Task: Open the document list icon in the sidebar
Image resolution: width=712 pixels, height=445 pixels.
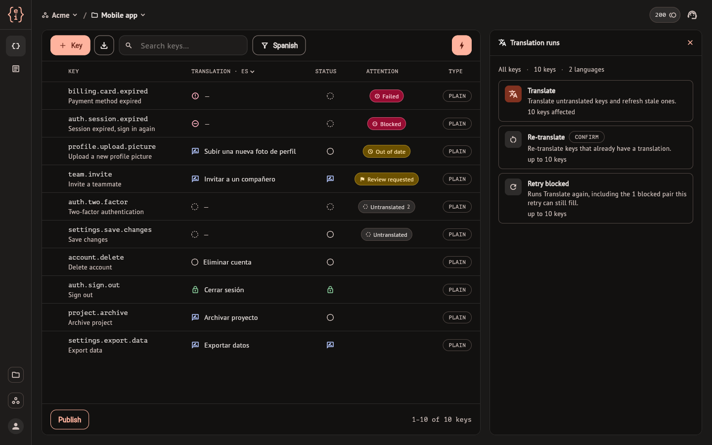Action: pos(16,69)
